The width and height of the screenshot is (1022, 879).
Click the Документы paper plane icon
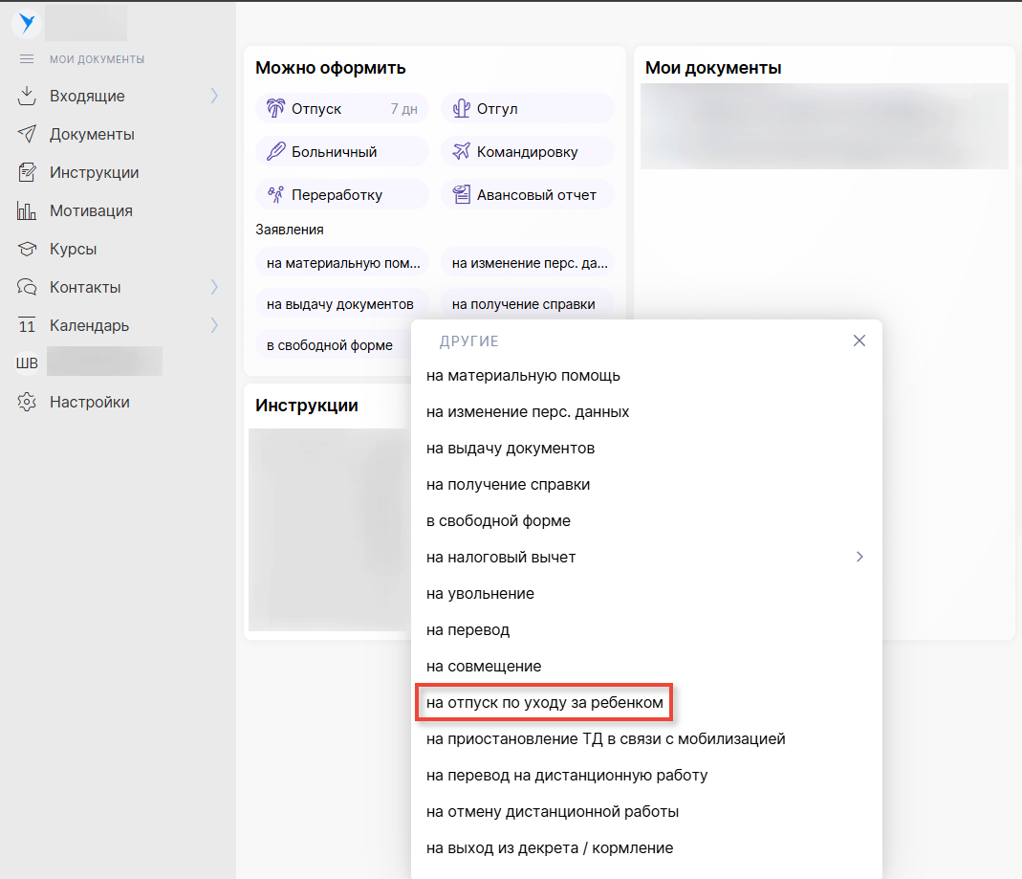pos(27,134)
